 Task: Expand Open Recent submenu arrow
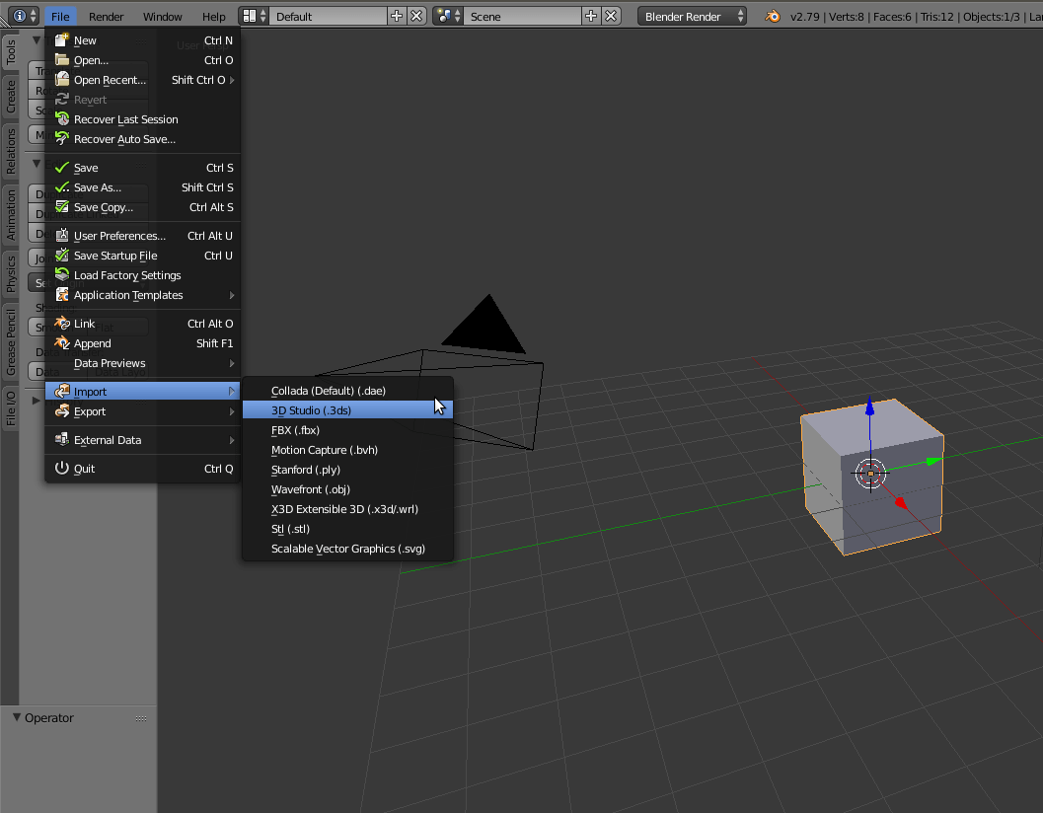(232, 80)
